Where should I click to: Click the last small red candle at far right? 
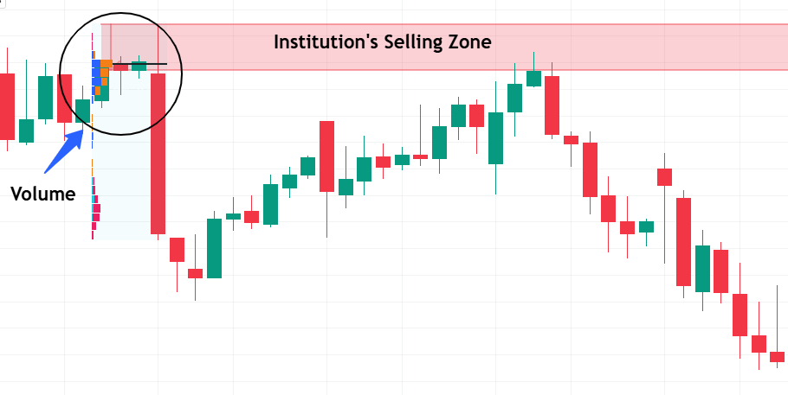coord(777,356)
